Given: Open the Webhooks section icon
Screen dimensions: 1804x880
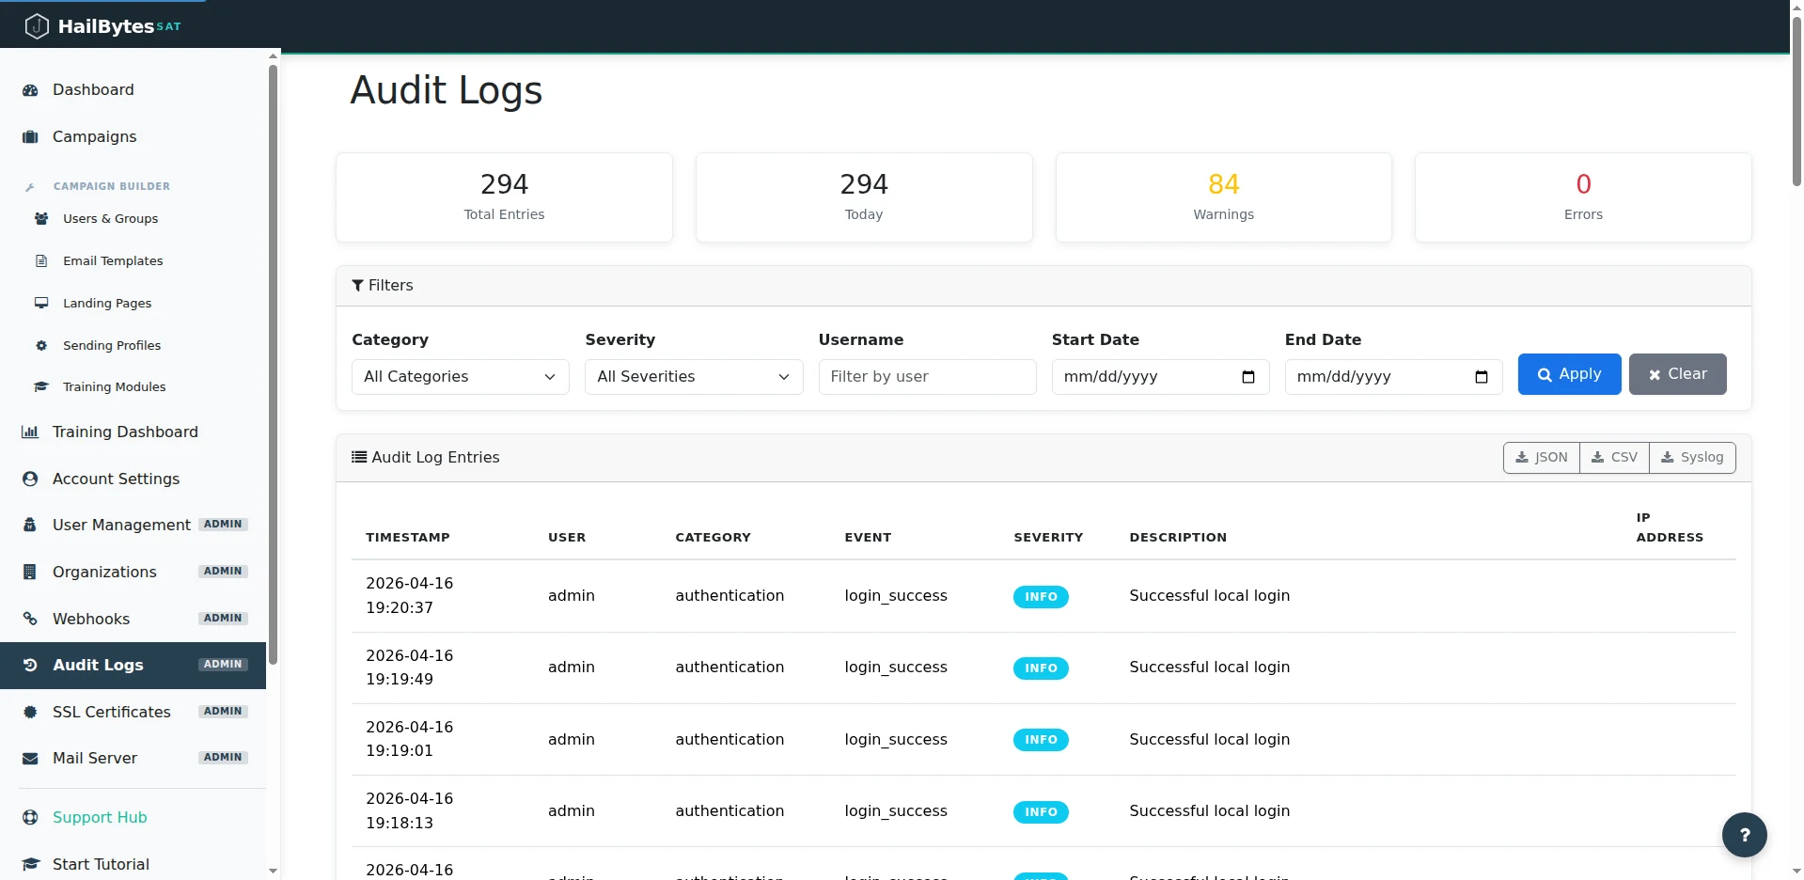Looking at the screenshot, I should (x=29, y=619).
